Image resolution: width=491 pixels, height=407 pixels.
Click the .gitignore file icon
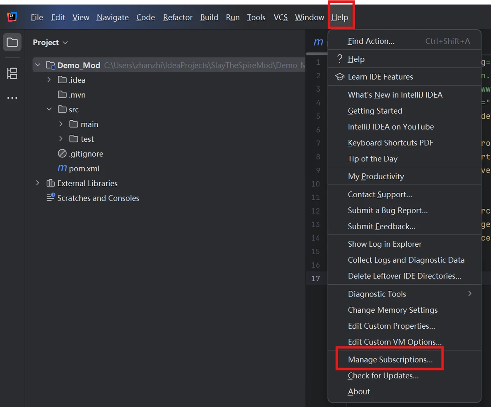(x=62, y=153)
